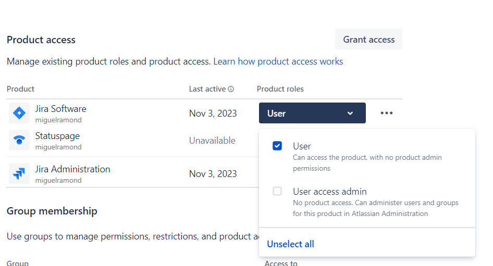Screen dimensions: 493x266
Task: Click the Jira Administration product name
Action: point(72,169)
